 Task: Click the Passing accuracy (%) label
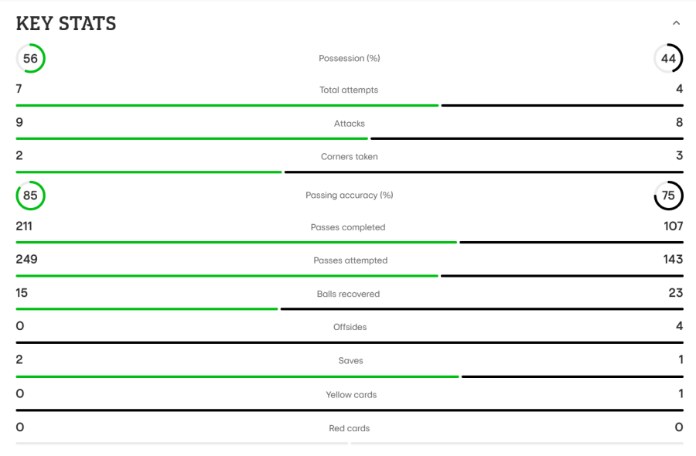click(350, 196)
